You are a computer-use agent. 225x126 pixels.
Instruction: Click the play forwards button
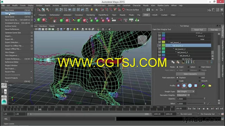208,109
